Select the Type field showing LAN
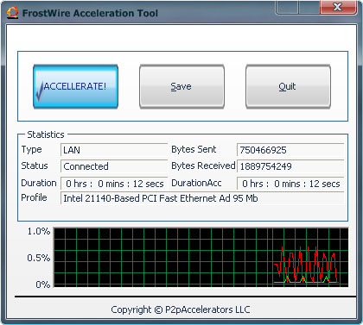This screenshot has height=325, width=363. (x=114, y=150)
